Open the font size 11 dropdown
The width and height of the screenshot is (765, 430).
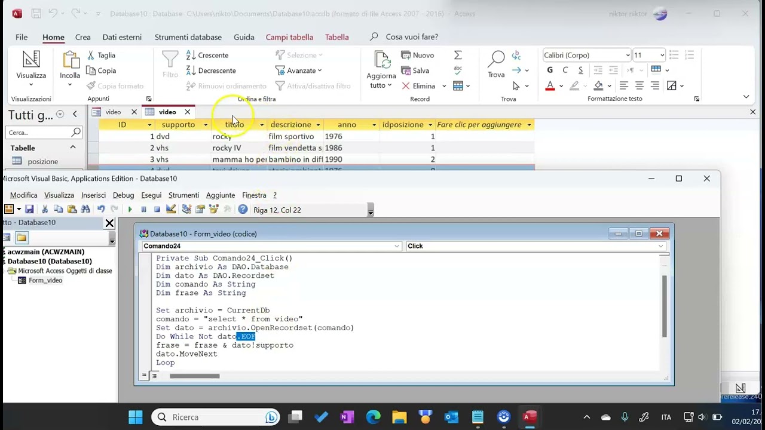point(662,55)
